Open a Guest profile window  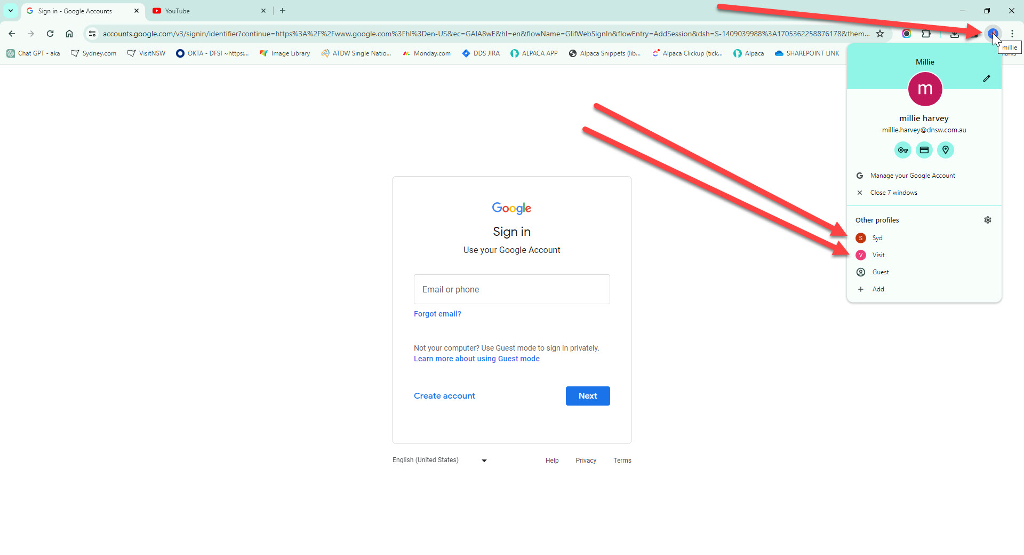coord(924,272)
